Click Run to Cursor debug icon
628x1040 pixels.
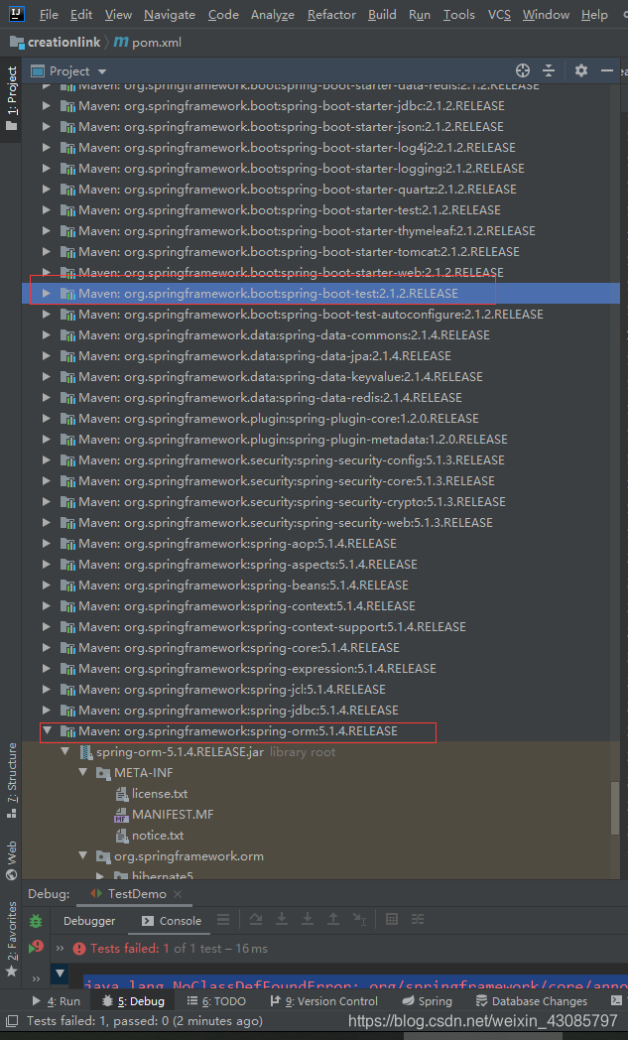pyautogui.click(x=359, y=919)
